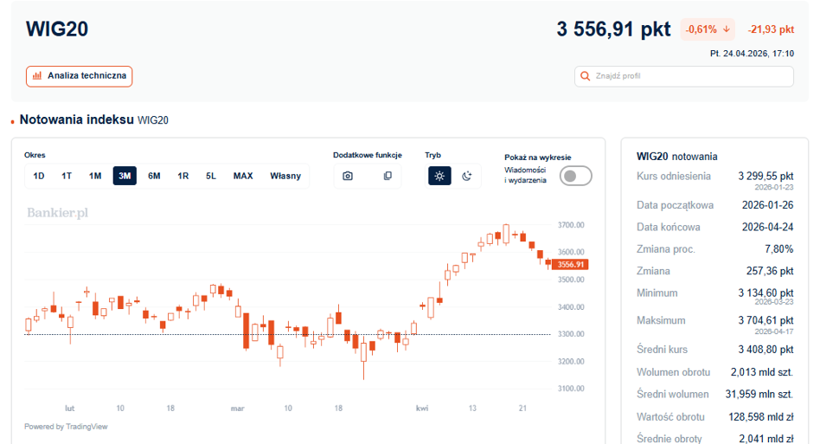Select the 1T period
Image resolution: width=820 pixels, height=444 pixels.
[x=67, y=176]
